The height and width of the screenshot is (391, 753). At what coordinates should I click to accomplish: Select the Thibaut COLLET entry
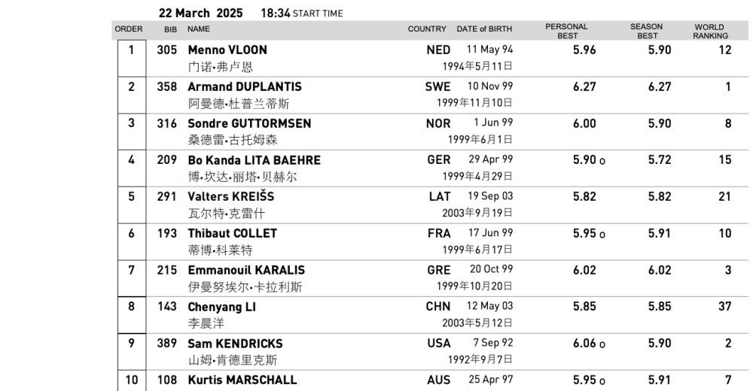point(232,233)
